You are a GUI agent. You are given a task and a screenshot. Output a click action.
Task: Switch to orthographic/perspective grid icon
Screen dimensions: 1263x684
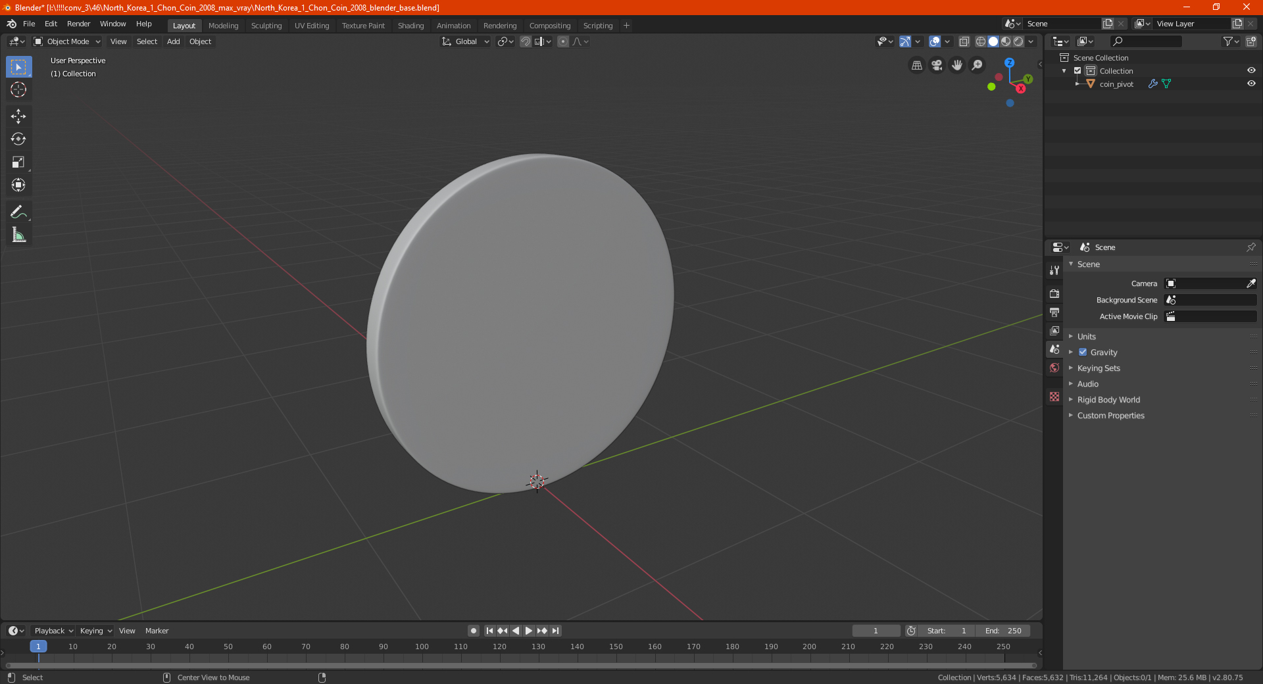point(916,65)
